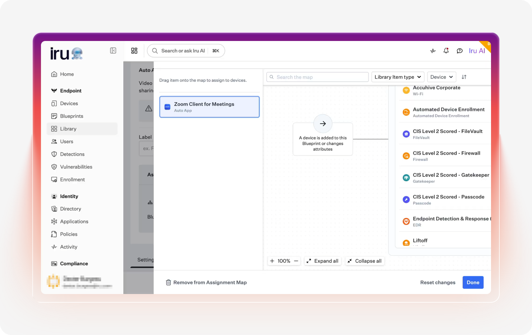Viewport: 532px width, 335px height.
Task: Click Remove from Assignment Map
Action: pyautogui.click(x=206, y=283)
